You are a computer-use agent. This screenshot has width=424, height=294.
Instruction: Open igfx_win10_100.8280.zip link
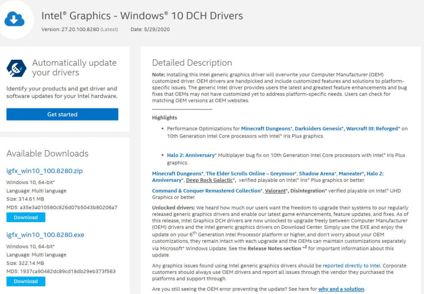[45, 171]
